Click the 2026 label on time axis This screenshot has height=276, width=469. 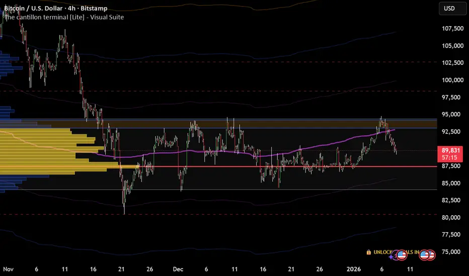point(354,269)
